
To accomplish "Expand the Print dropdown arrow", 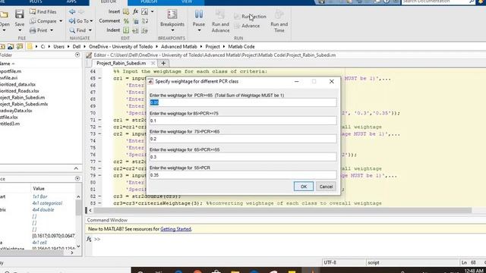I will pyautogui.click(x=52, y=30).
